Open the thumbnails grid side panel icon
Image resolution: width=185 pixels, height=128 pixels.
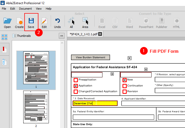click(x=4, y=37)
